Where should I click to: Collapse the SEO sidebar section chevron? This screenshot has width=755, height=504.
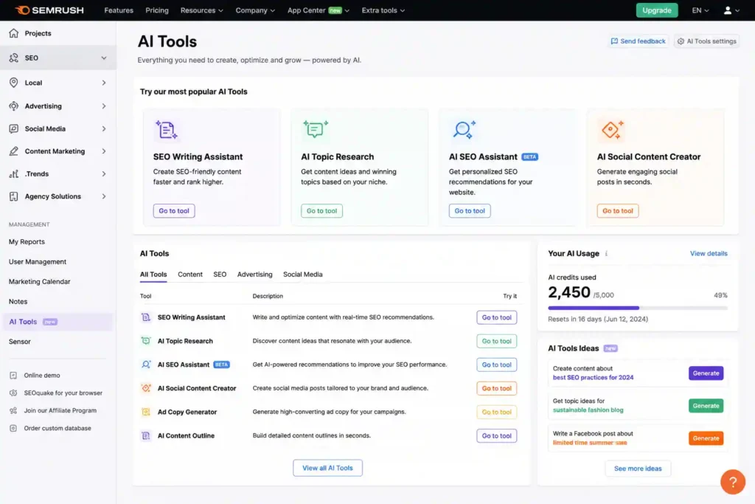[x=103, y=58]
